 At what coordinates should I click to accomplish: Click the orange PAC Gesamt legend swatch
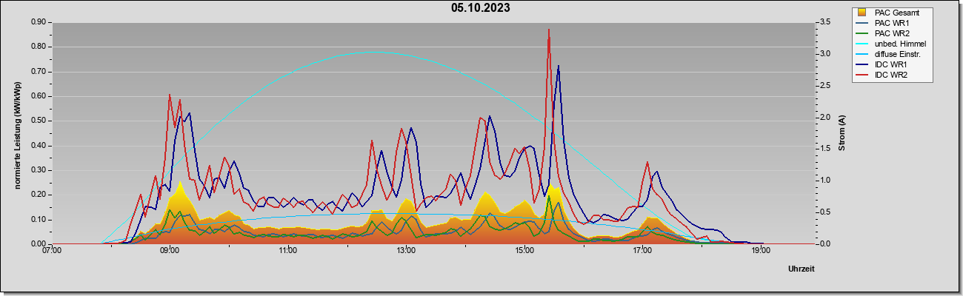tap(863, 12)
